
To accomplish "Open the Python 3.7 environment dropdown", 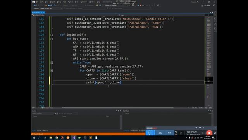I will (x=116, y=5).
